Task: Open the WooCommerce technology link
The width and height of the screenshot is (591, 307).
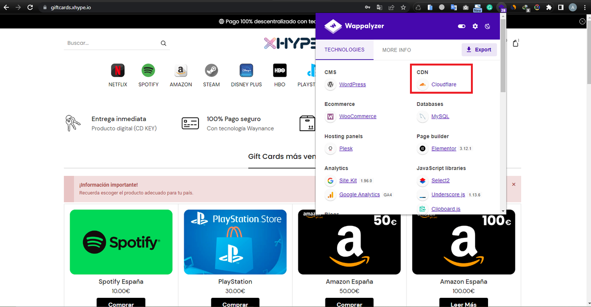Action: 358,116
